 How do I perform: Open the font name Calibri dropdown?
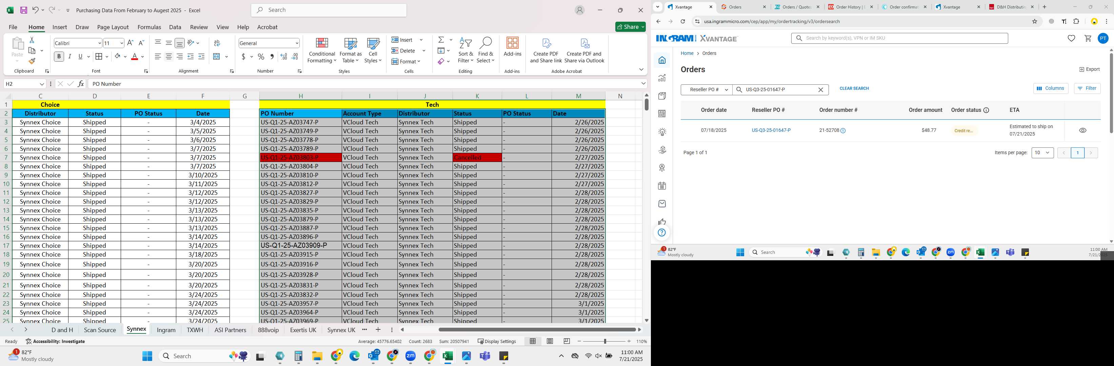click(99, 43)
